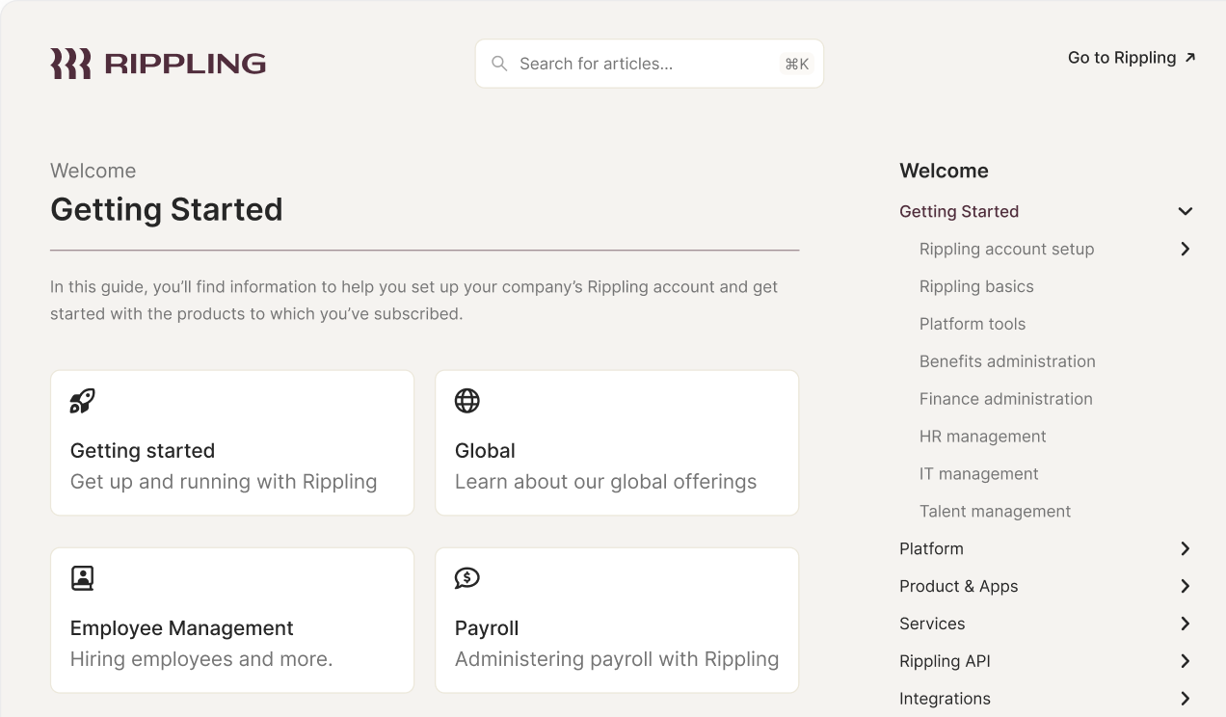The width and height of the screenshot is (1226, 717).
Task: Click the Rippling logo
Action: pyautogui.click(x=158, y=64)
